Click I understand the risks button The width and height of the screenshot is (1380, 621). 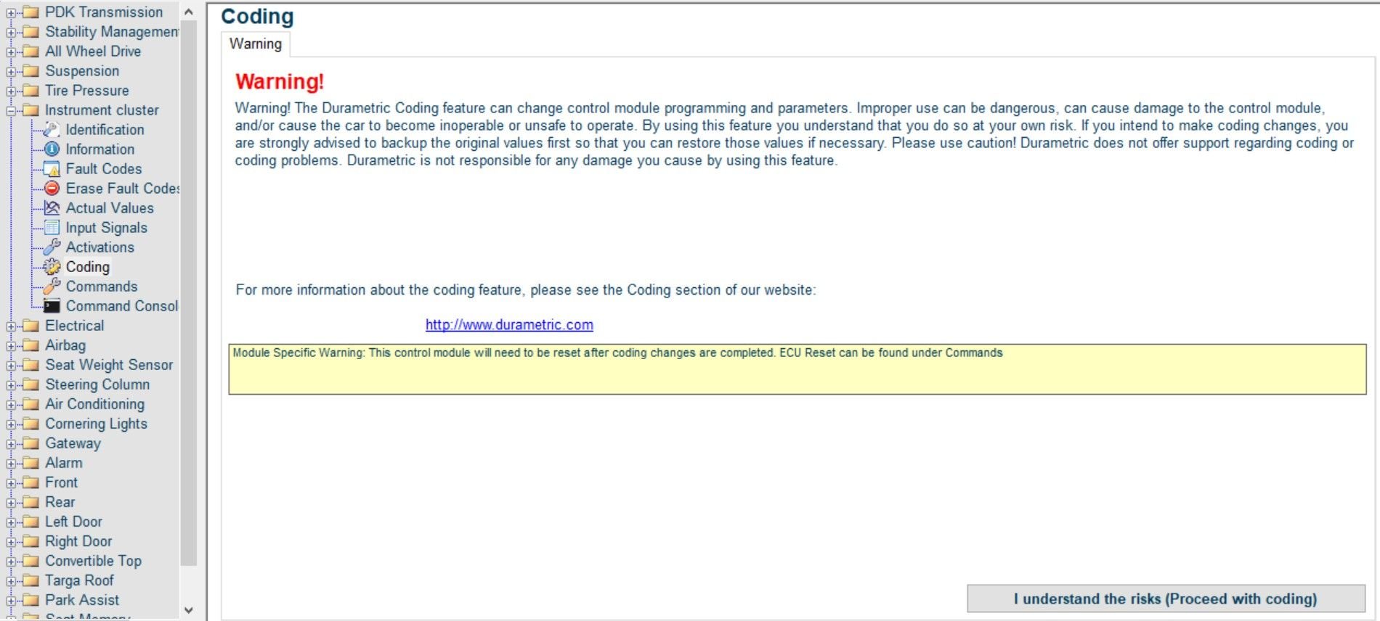[1165, 599]
